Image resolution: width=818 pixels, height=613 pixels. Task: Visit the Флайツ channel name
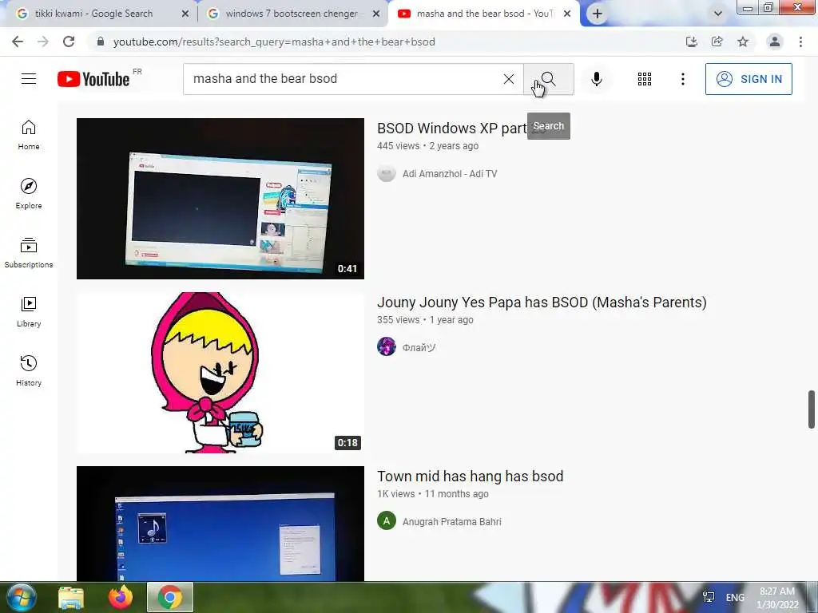(x=419, y=348)
